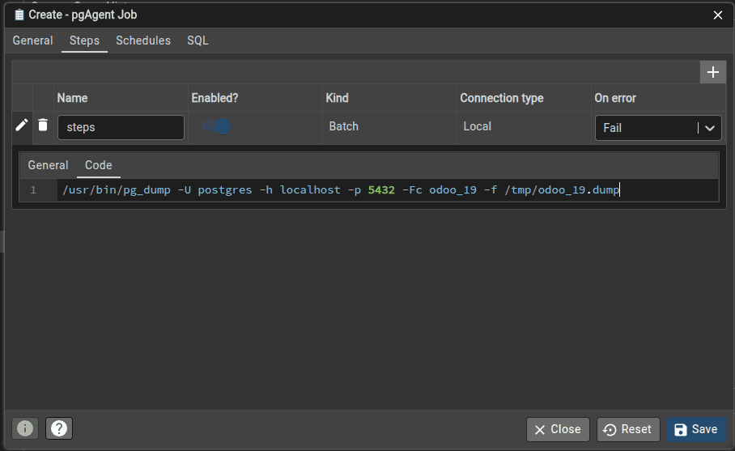Screen dimensions: 735x451
Task: Click into the pg_dump code editor line
Action: pos(388,189)
